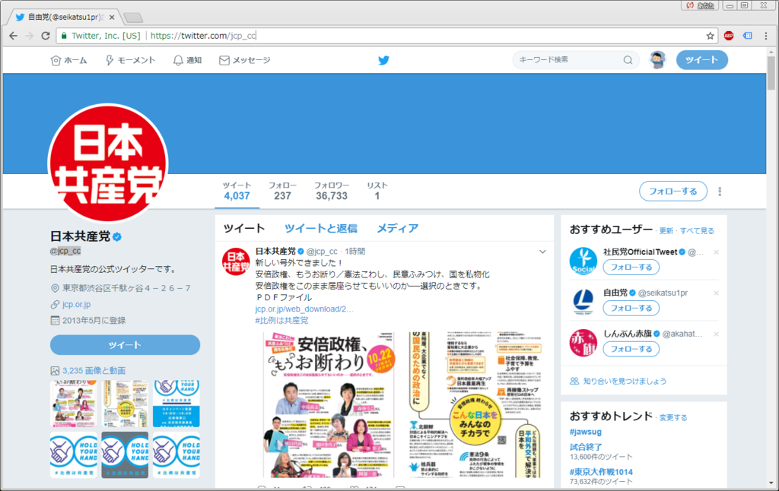The width and height of the screenshot is (779, 491).
Task: Switch to the ツイートと返信 tab
Action: point(321,228)
